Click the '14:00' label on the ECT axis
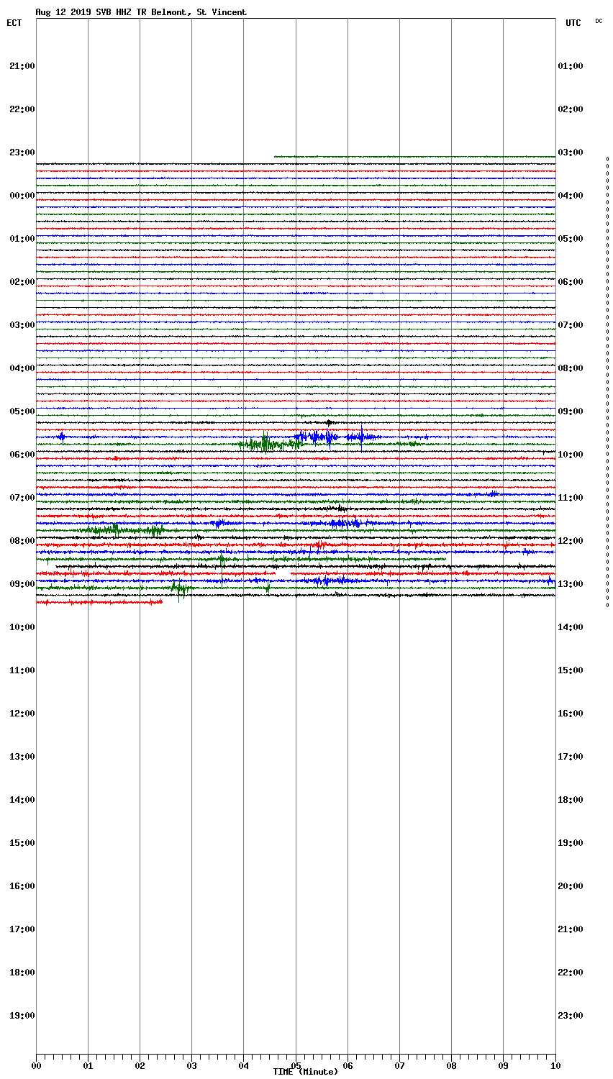Screen dimensions: 613x1079 click(22, 800)
